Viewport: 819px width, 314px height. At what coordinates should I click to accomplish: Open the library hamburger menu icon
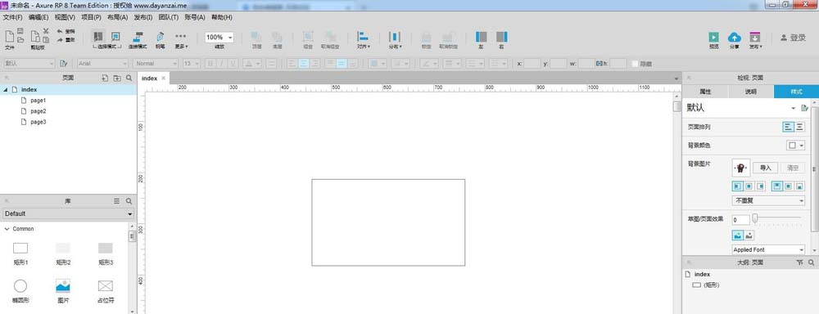tap(117, 201)
